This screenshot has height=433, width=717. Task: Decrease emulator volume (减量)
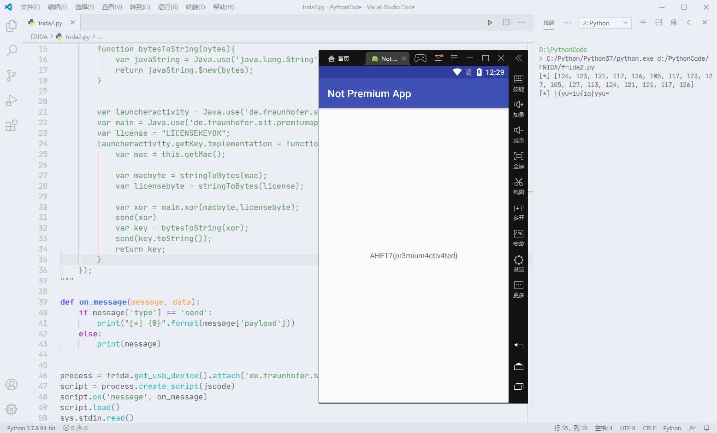pos(519,134)
